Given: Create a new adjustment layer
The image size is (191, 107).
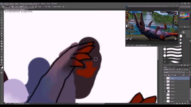Looking at the screenshot, I should [x=180, y=104].
